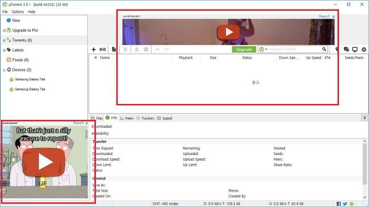
Task: Close the sidebar advertisement
Action: point(87,123)
